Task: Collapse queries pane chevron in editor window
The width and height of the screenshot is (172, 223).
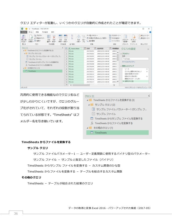Action: point(63,48)
